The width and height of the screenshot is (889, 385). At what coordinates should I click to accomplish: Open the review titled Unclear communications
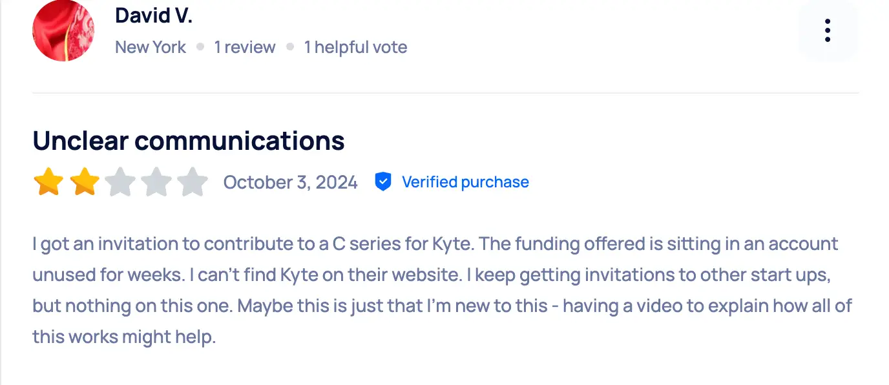(188, 140)
